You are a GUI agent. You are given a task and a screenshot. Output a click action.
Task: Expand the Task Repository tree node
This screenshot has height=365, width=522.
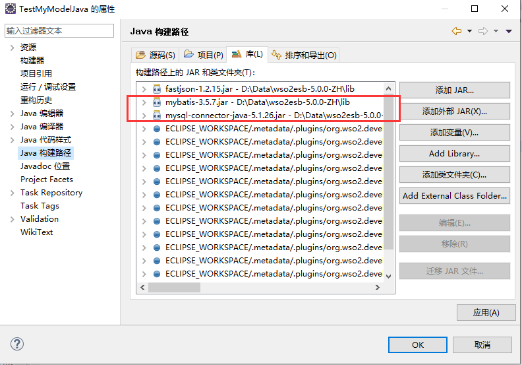click(13, 193)
